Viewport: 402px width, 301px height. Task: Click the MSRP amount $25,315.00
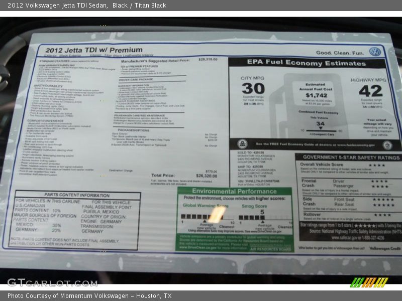tap(208, 59)
